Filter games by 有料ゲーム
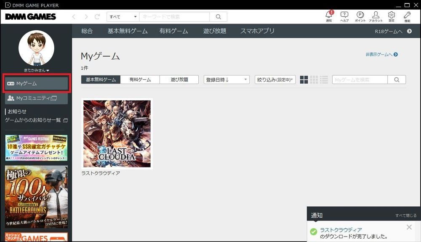 click(140, 79)
